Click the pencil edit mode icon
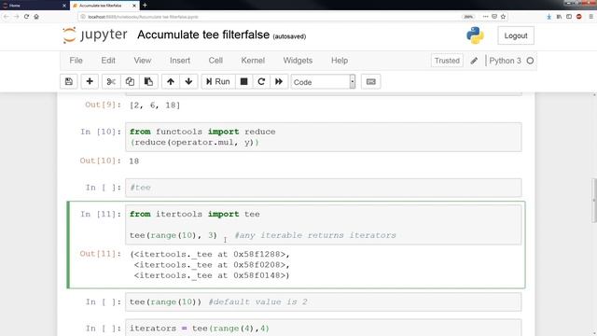The width and height of the screenshot is (597, 336). tap(474, 61)
